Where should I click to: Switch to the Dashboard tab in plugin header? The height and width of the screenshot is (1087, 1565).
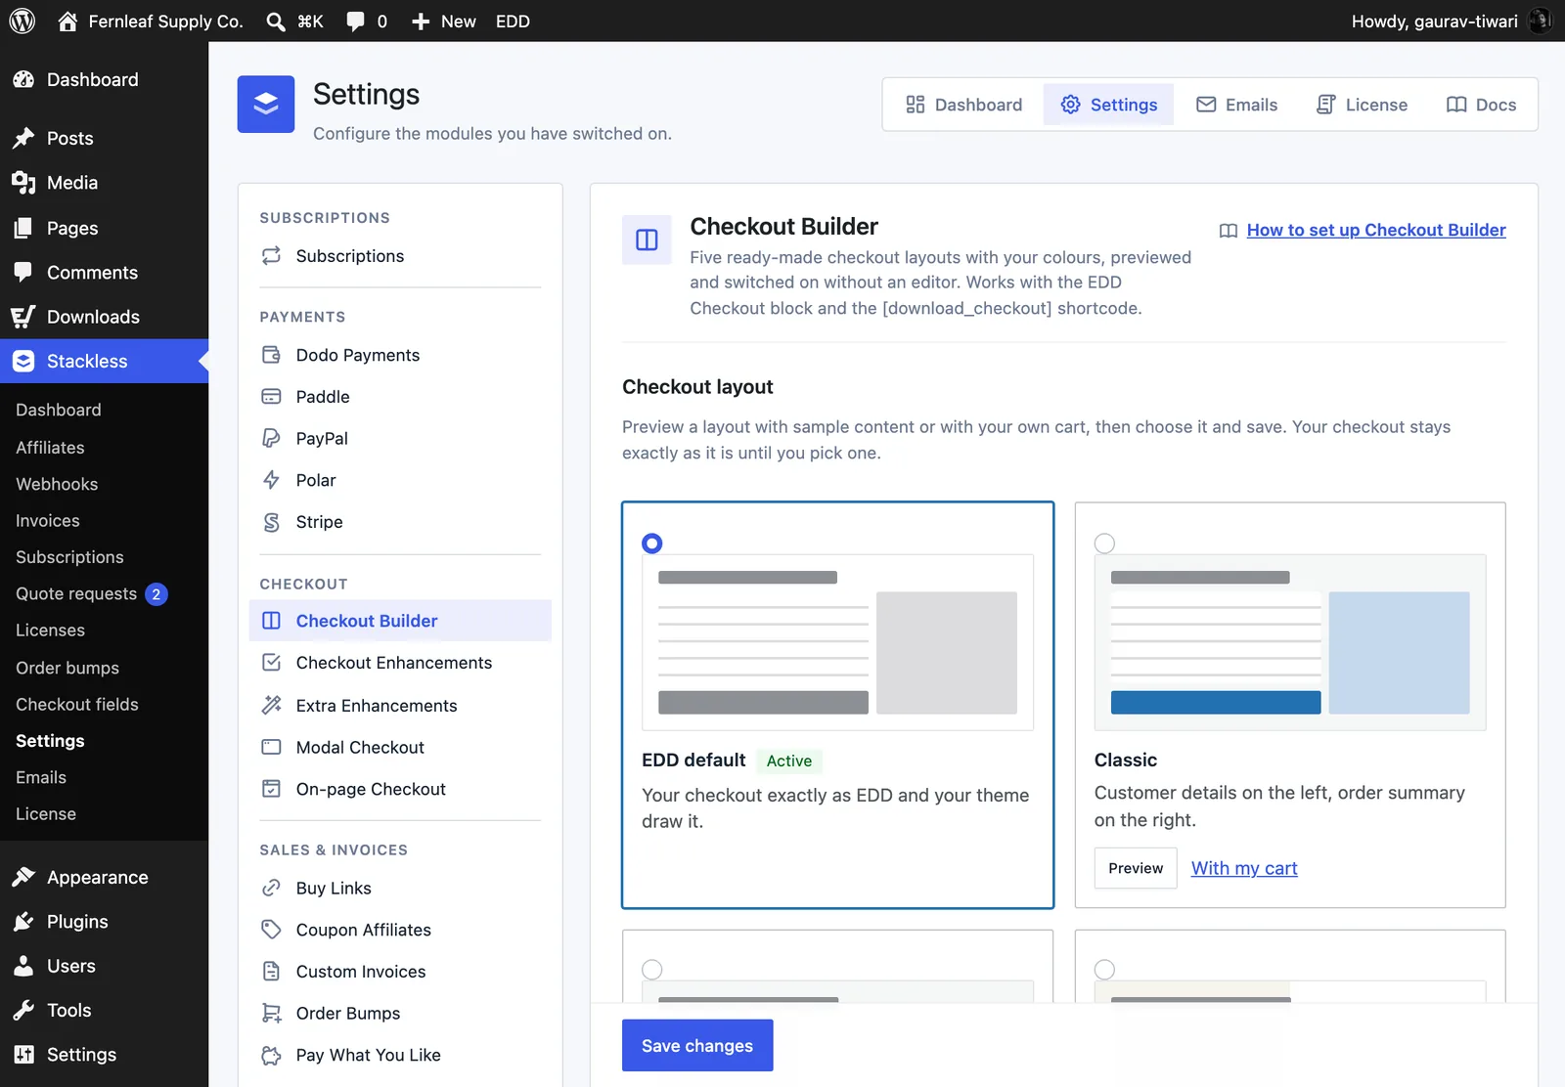963,105
